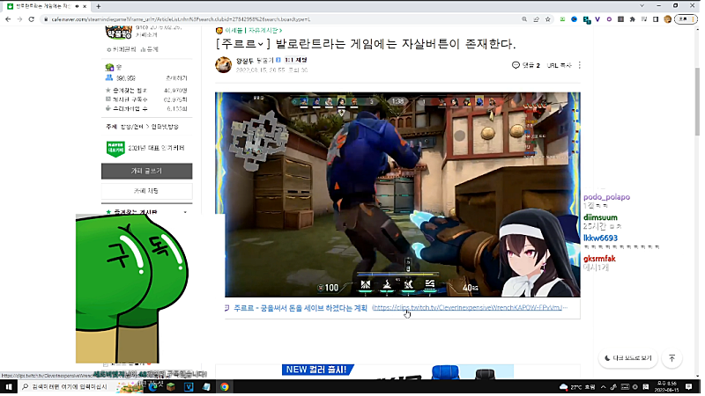Open the comments count link
Image resolution: width=705 pixels, height=396 pixels.
click(525, 65)
